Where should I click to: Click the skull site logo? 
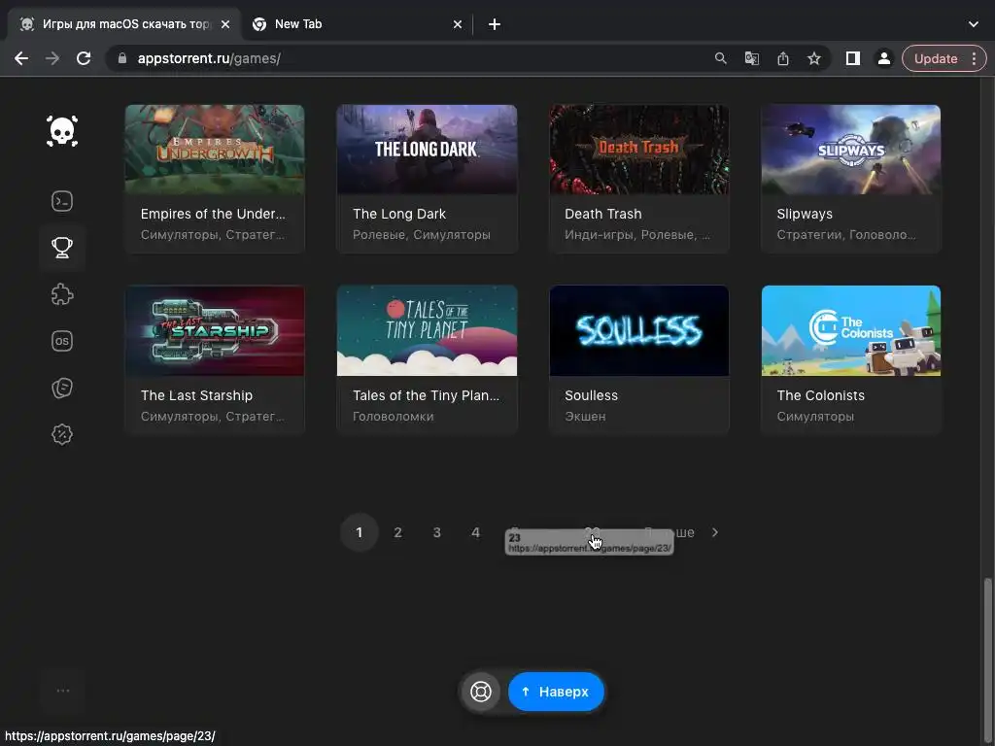pos(62,131)
